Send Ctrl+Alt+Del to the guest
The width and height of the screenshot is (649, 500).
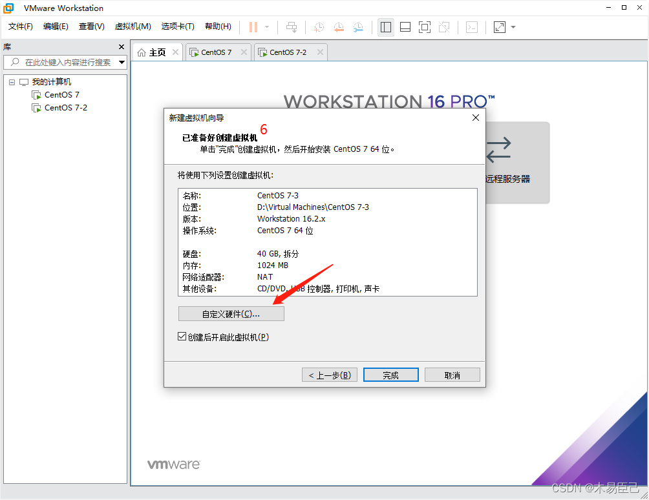pos(292,27)
